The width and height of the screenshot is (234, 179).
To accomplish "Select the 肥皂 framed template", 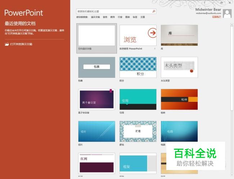I will pyautogui.click(x=138, y=131).
